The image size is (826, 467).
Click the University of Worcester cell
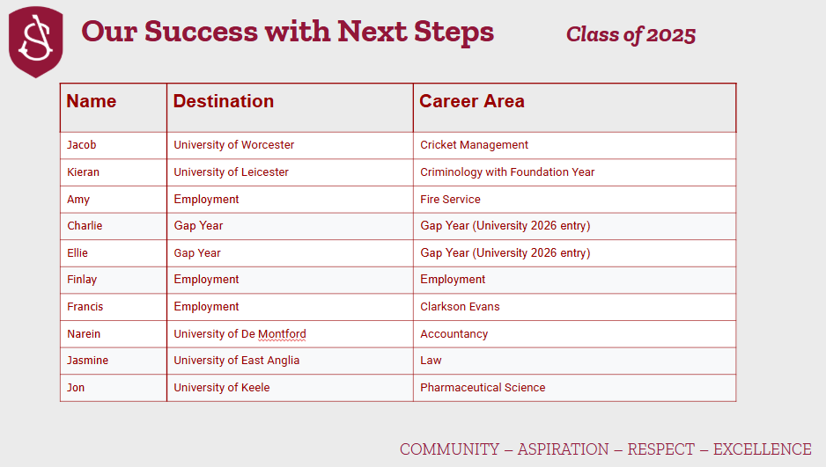point(234,145)
